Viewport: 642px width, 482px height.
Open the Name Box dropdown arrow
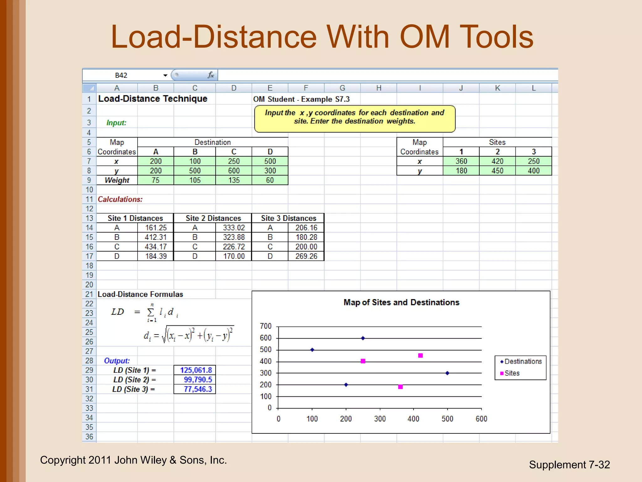165,75
